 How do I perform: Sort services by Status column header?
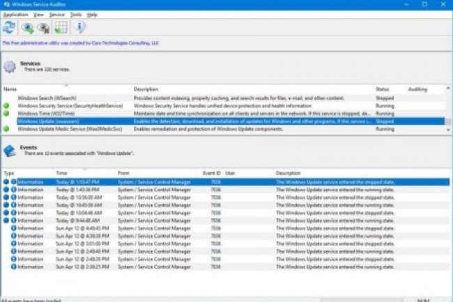pos(383,89)
